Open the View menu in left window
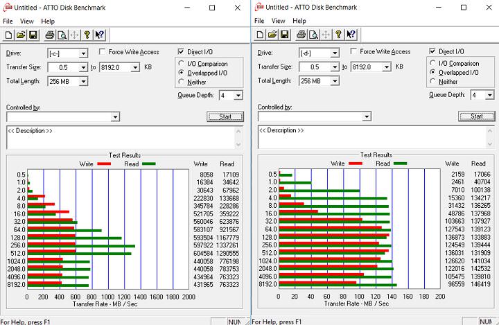Image resolution: width=499 pixels, height=325 pixels. click(x=26, y=21)
